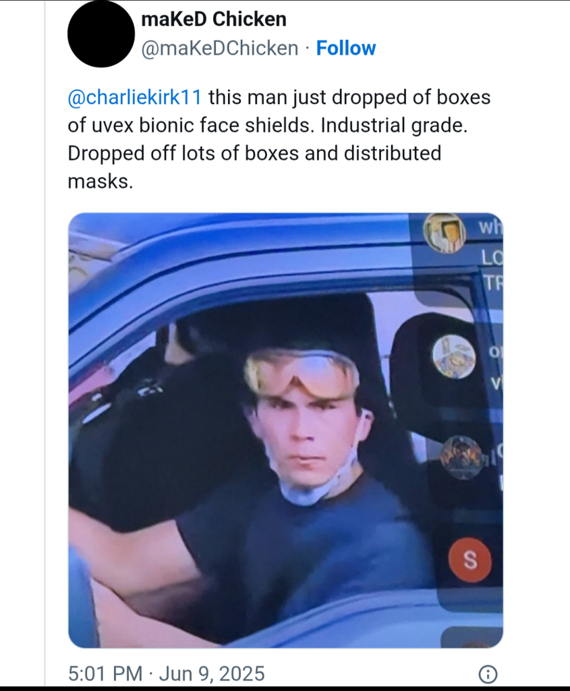Open the @charliekirk11 mention
Image resolution: width=570 pixels, height=691 pixels.
135,97
